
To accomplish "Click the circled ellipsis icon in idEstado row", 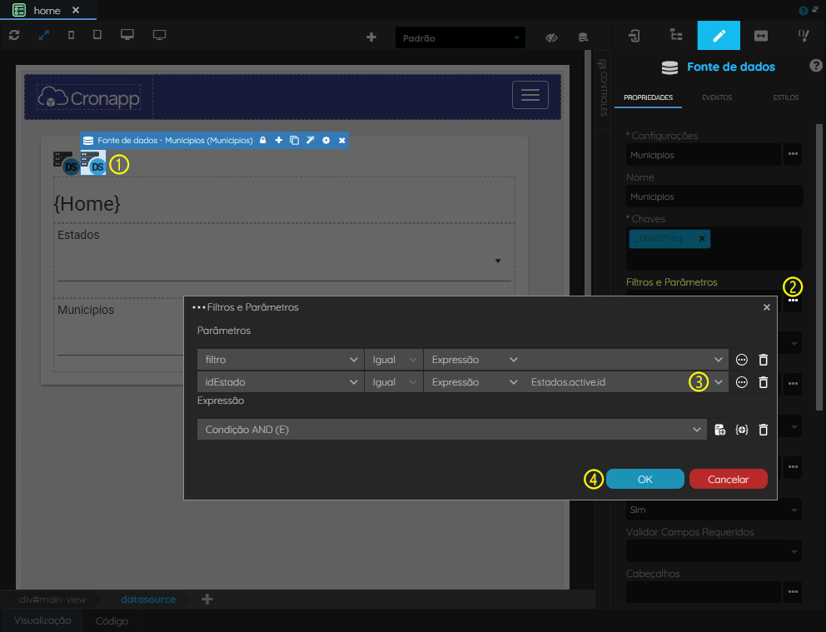I will pyautogui.click(x=741, y=382).
